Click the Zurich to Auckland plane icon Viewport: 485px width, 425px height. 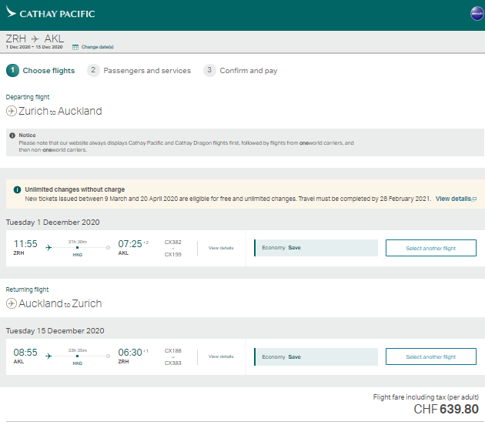coord(12,111)
